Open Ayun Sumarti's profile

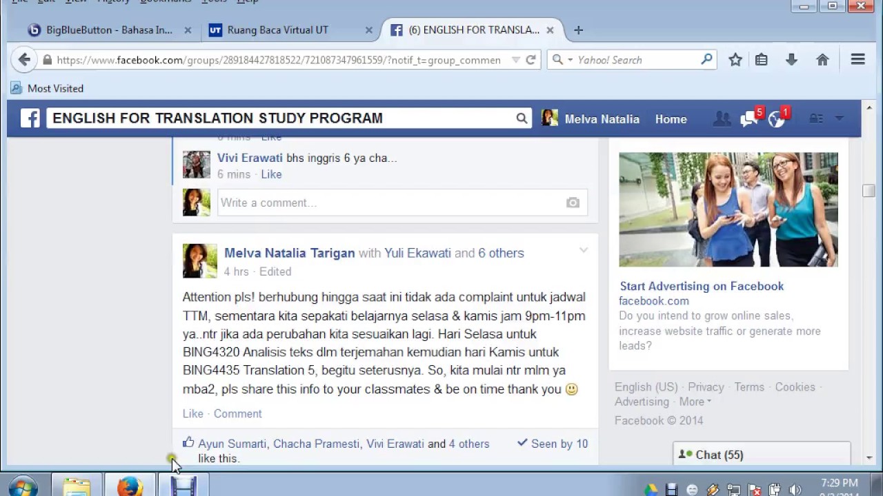[x=232, y=444]
